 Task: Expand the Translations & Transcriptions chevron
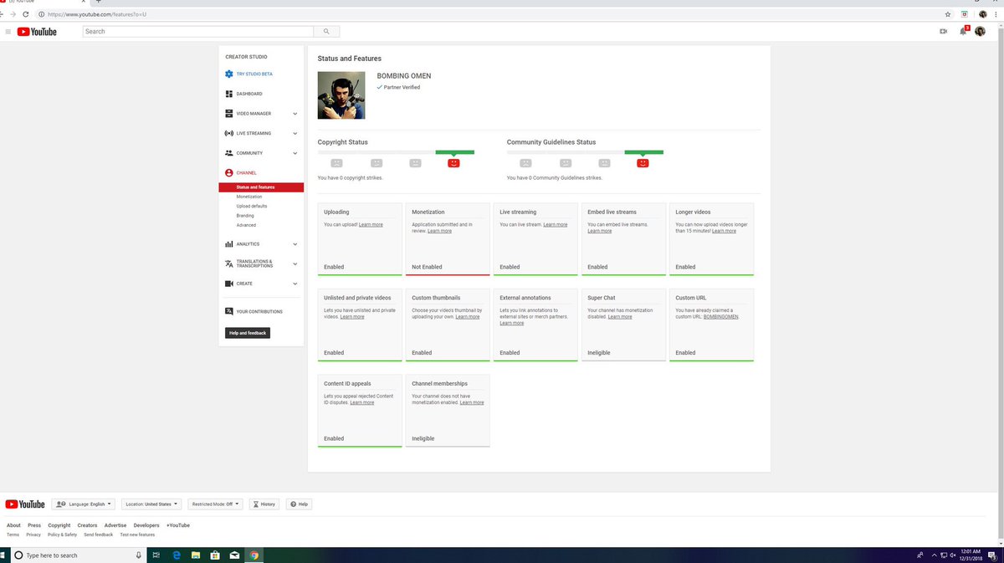295,264
